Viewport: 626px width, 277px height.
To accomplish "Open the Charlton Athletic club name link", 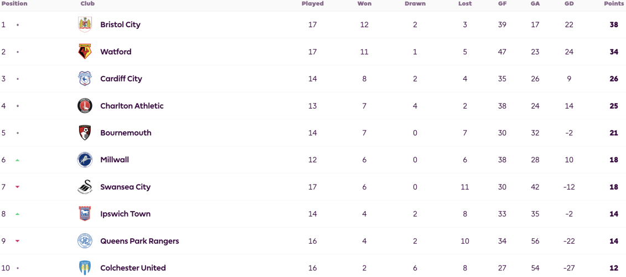I will 132,106.
